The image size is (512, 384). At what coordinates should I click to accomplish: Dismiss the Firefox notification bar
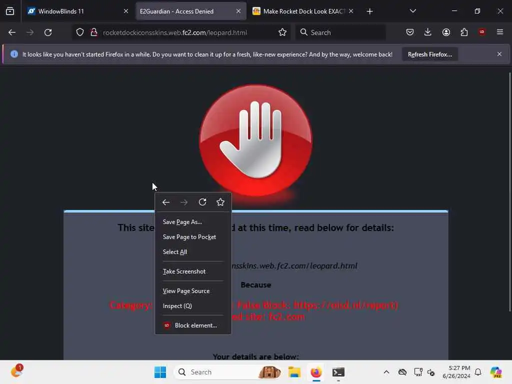click(499, 54)
